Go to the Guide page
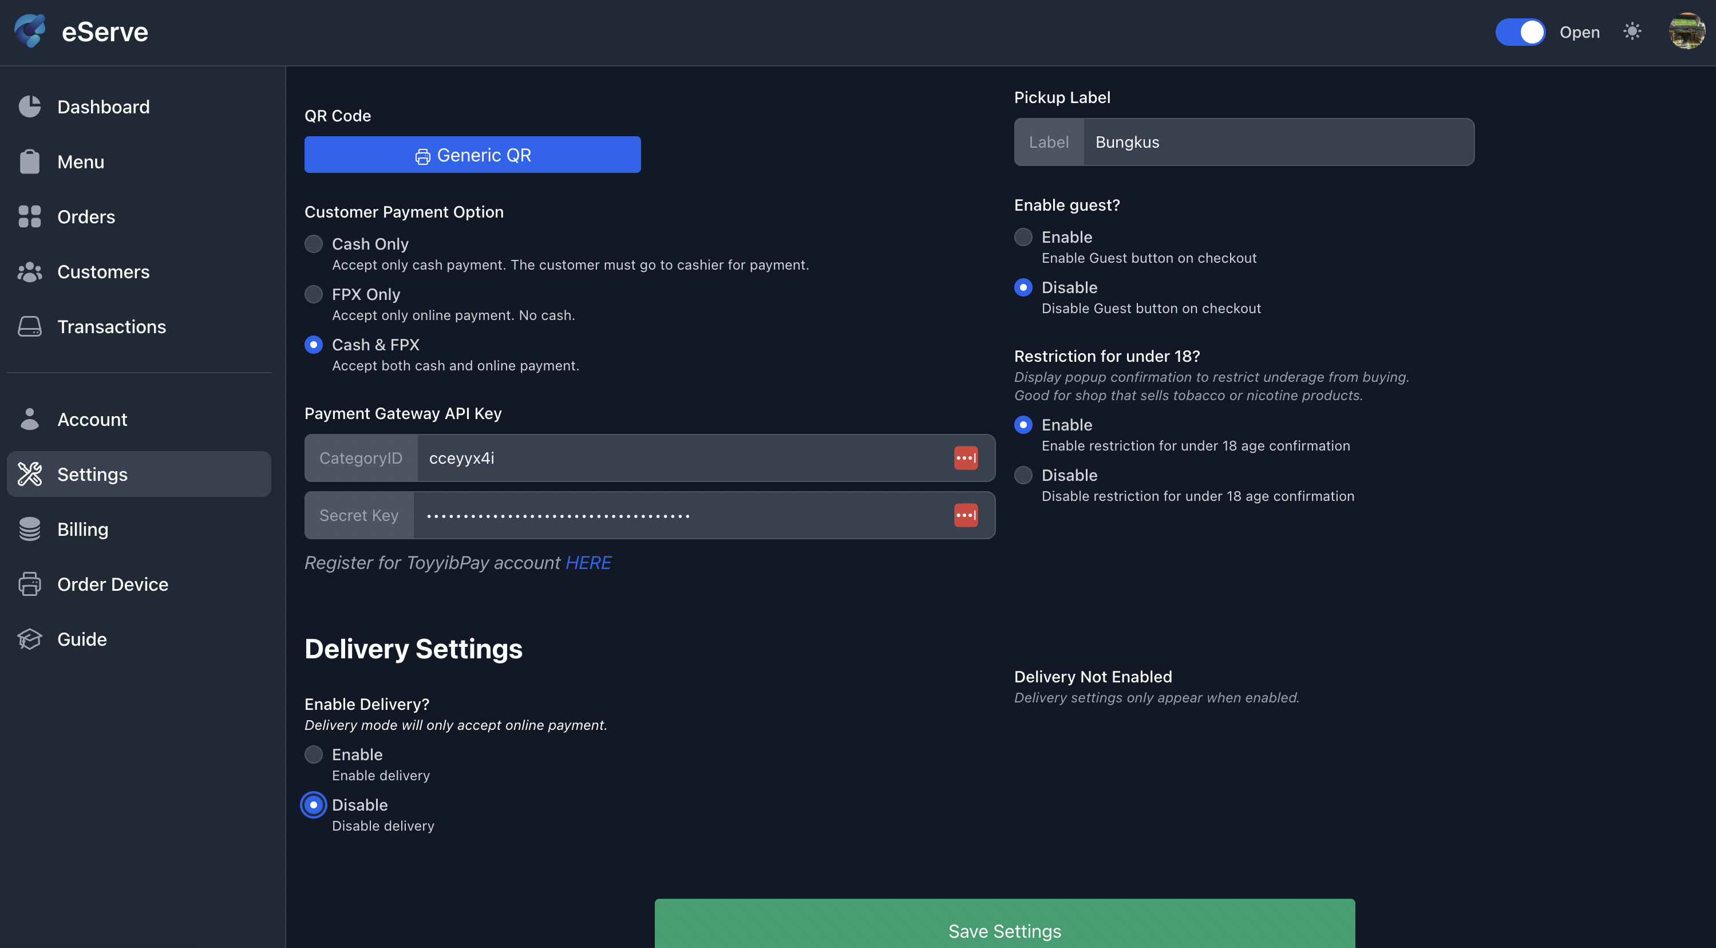 click(82, 639)
